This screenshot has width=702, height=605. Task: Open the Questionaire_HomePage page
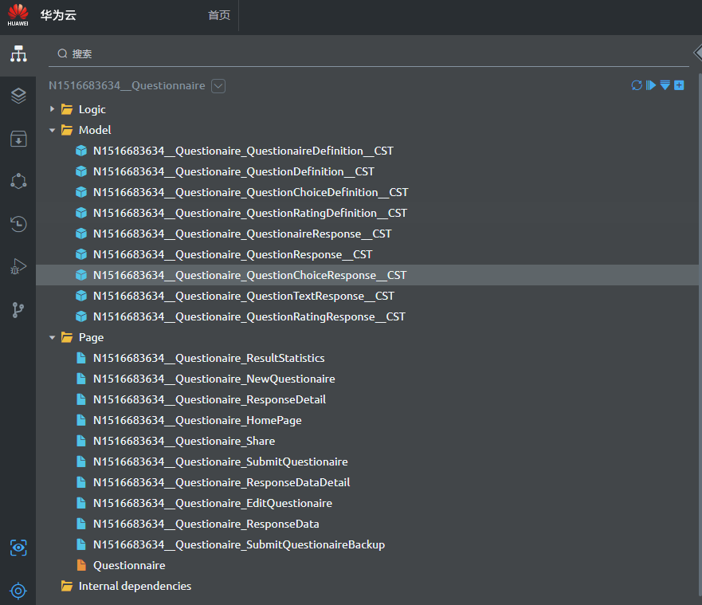click(198, 420)
